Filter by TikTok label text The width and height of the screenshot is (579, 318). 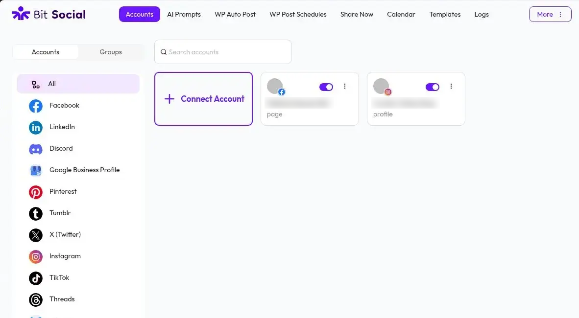click(x=59, y=277)
